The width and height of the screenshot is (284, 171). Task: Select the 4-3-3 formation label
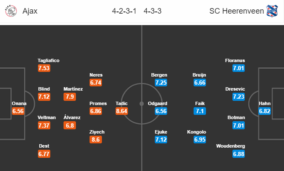(153, 11)
